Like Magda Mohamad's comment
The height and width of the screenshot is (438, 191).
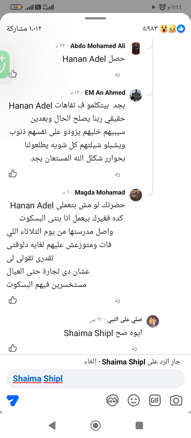point(13,300)
